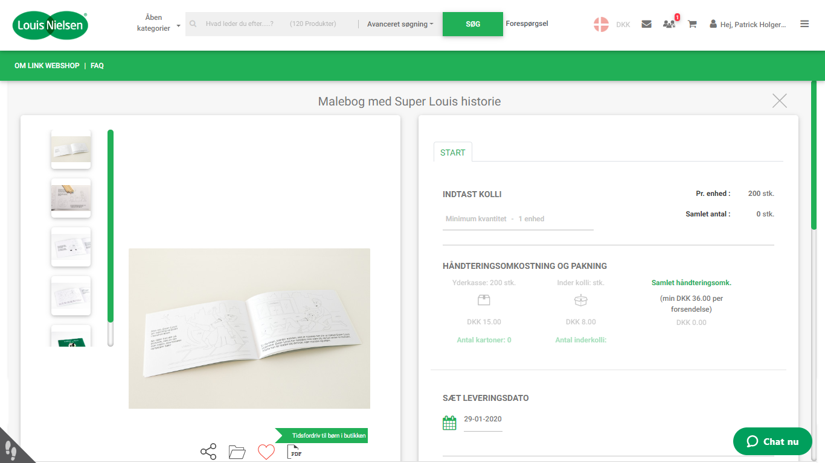
Task: Open the Forespørgsel link
Action: (527, 24)
